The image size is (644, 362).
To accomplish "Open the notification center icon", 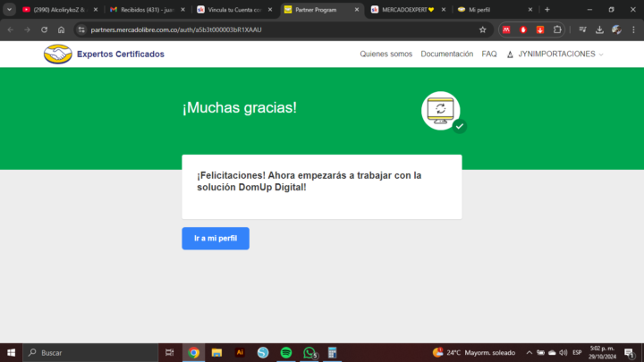I will coord(629,352).
